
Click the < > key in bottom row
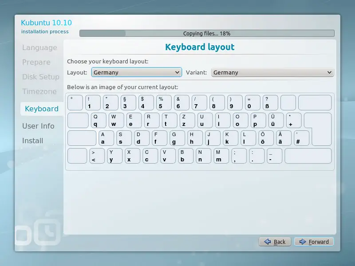pos(97,156)
